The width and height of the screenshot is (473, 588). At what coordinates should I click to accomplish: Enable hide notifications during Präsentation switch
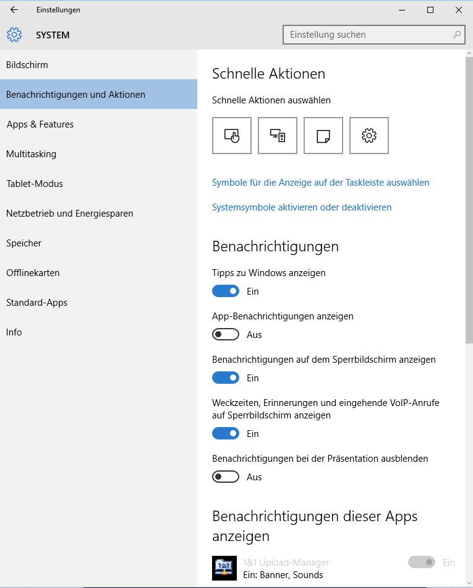[226, 477]
